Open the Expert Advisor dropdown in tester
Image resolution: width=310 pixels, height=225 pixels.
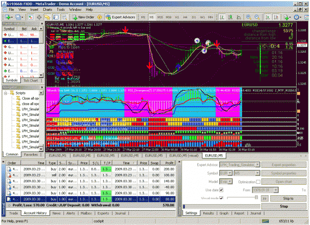pos(257,165)
